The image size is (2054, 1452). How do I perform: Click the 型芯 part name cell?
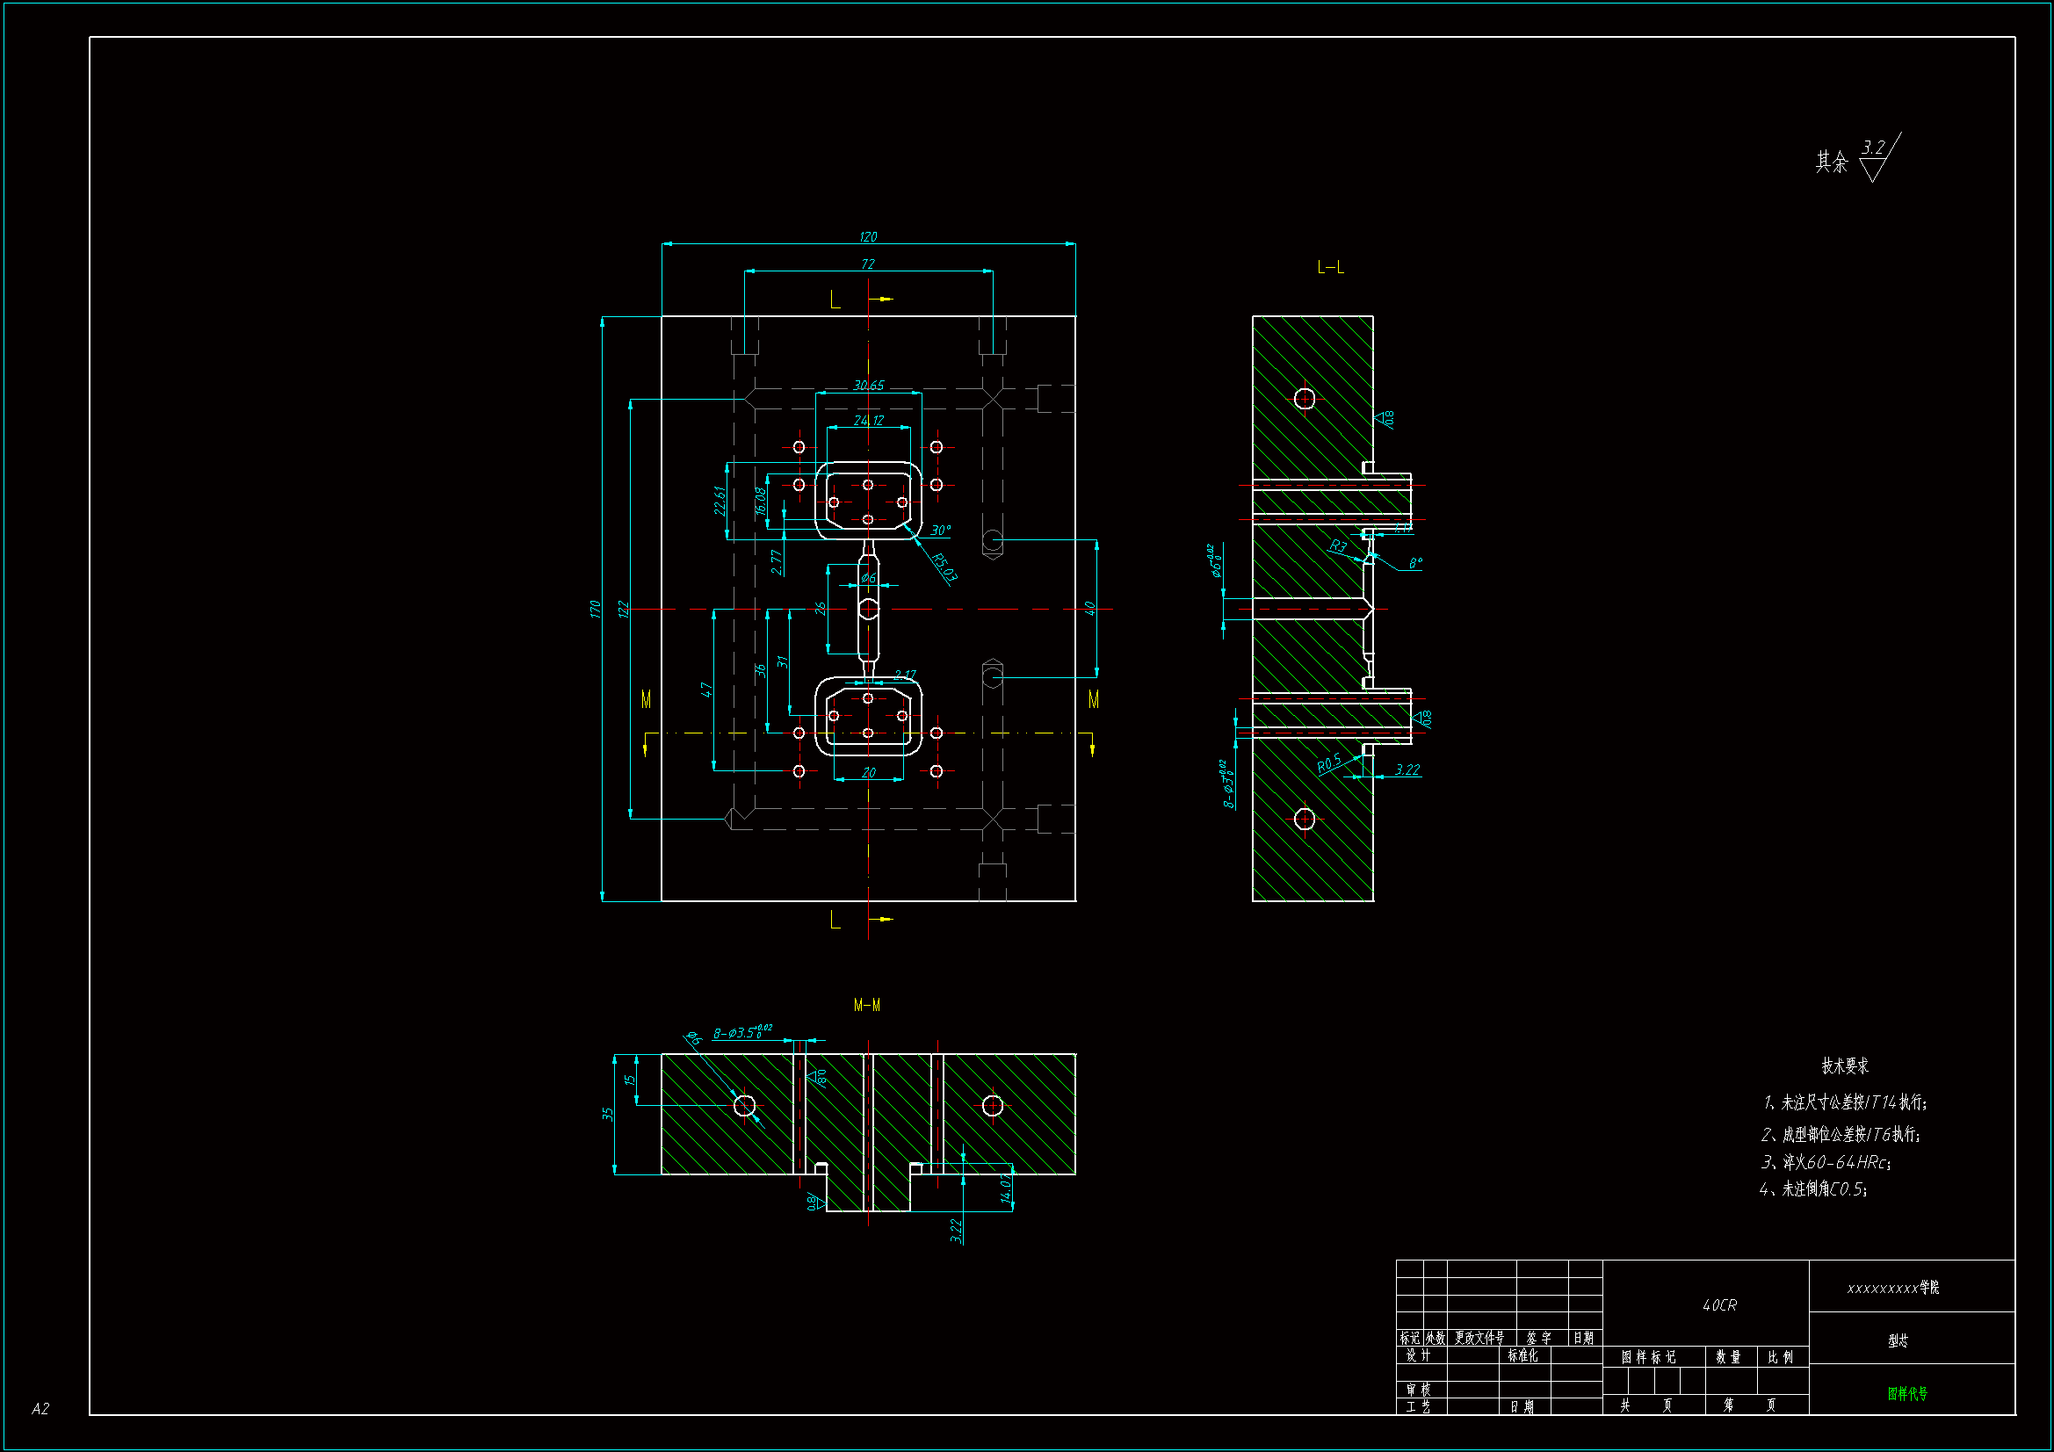(1899, 1341)
